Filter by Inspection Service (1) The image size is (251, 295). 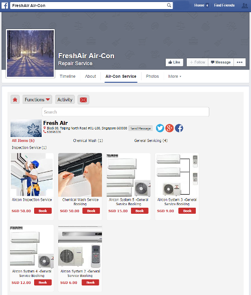pos(29,147)
